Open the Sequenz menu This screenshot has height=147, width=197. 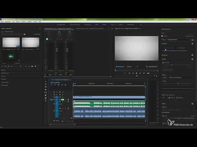[x=18, y=22]
